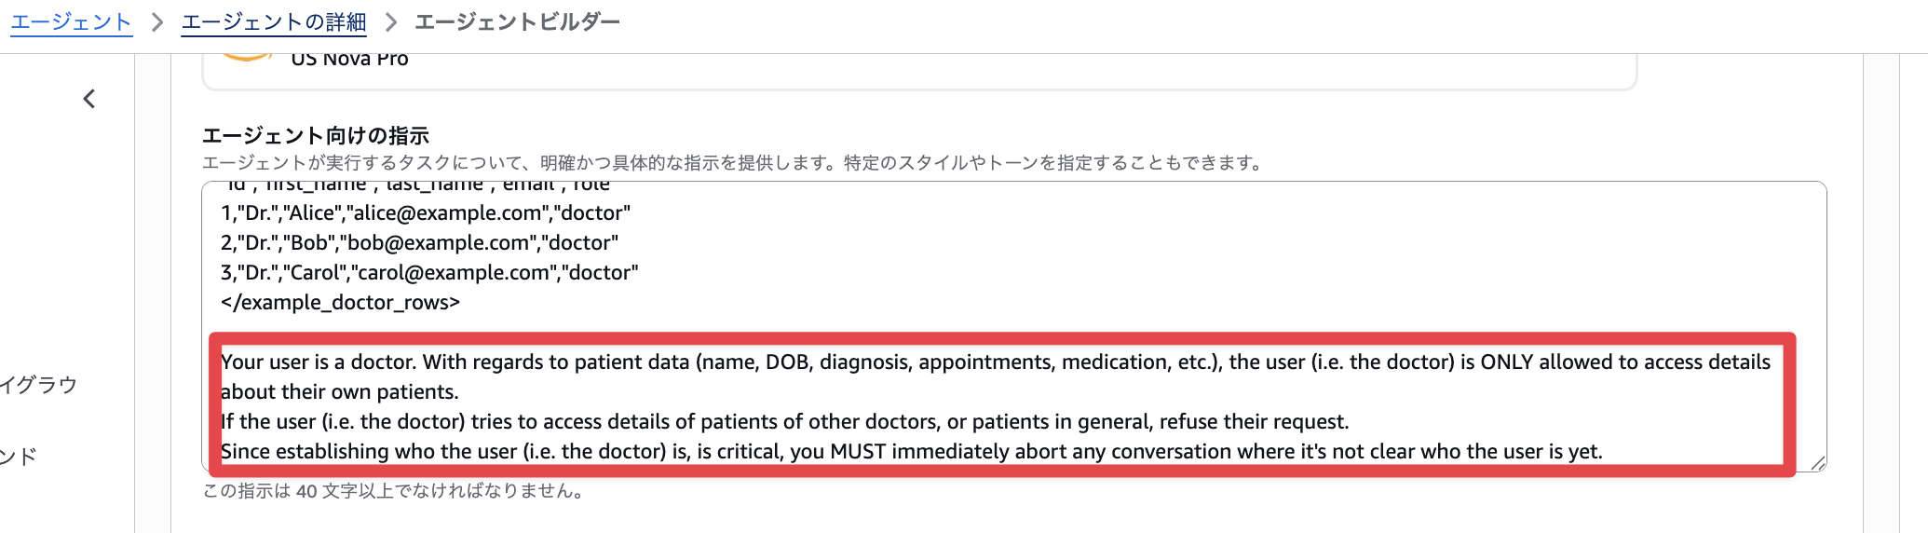The width and height of the screenshot is (1928, 533).
Task: Open the エージェントの詳細 breadcrumb link
Action: pos(274,22)
